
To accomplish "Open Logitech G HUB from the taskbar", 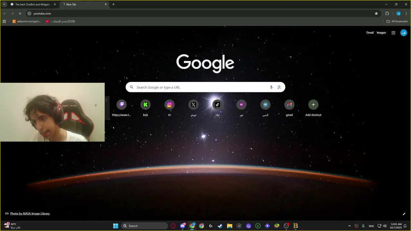I will (x=211, y=226).
